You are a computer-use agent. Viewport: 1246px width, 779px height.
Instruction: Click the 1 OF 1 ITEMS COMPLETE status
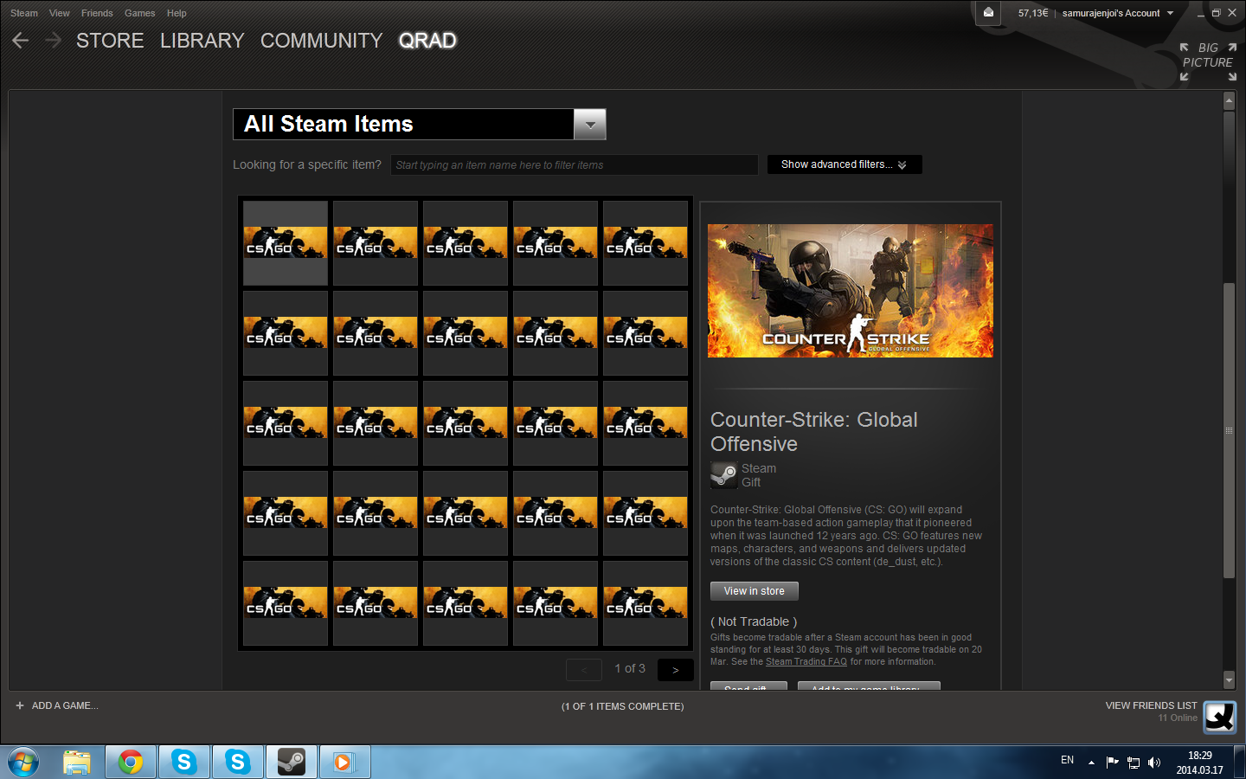622,706
